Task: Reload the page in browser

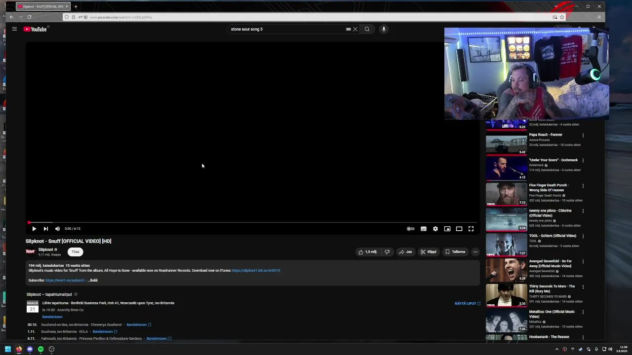Action: coord(29,17)
